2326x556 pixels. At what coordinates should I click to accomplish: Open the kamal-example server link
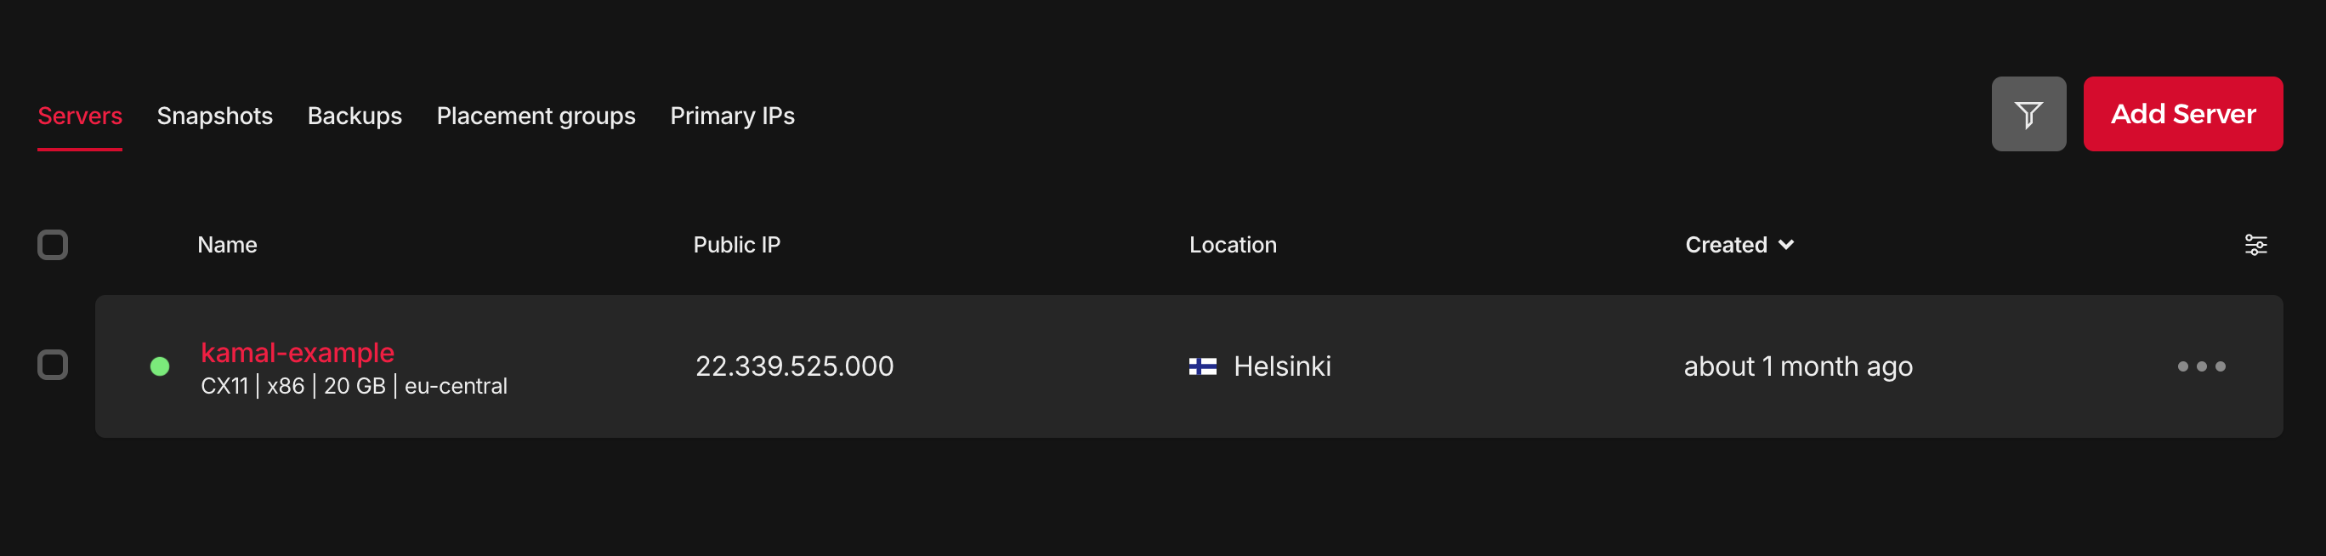pyautogui.click(x=297, y=352)
